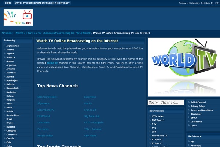The height and width of the screenshot is (147, 220).
Task: Open CNN News channel link
Action: coord(44,123)
